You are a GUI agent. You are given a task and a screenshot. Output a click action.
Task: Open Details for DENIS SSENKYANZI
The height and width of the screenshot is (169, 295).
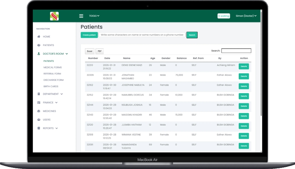tap(244, 66)
